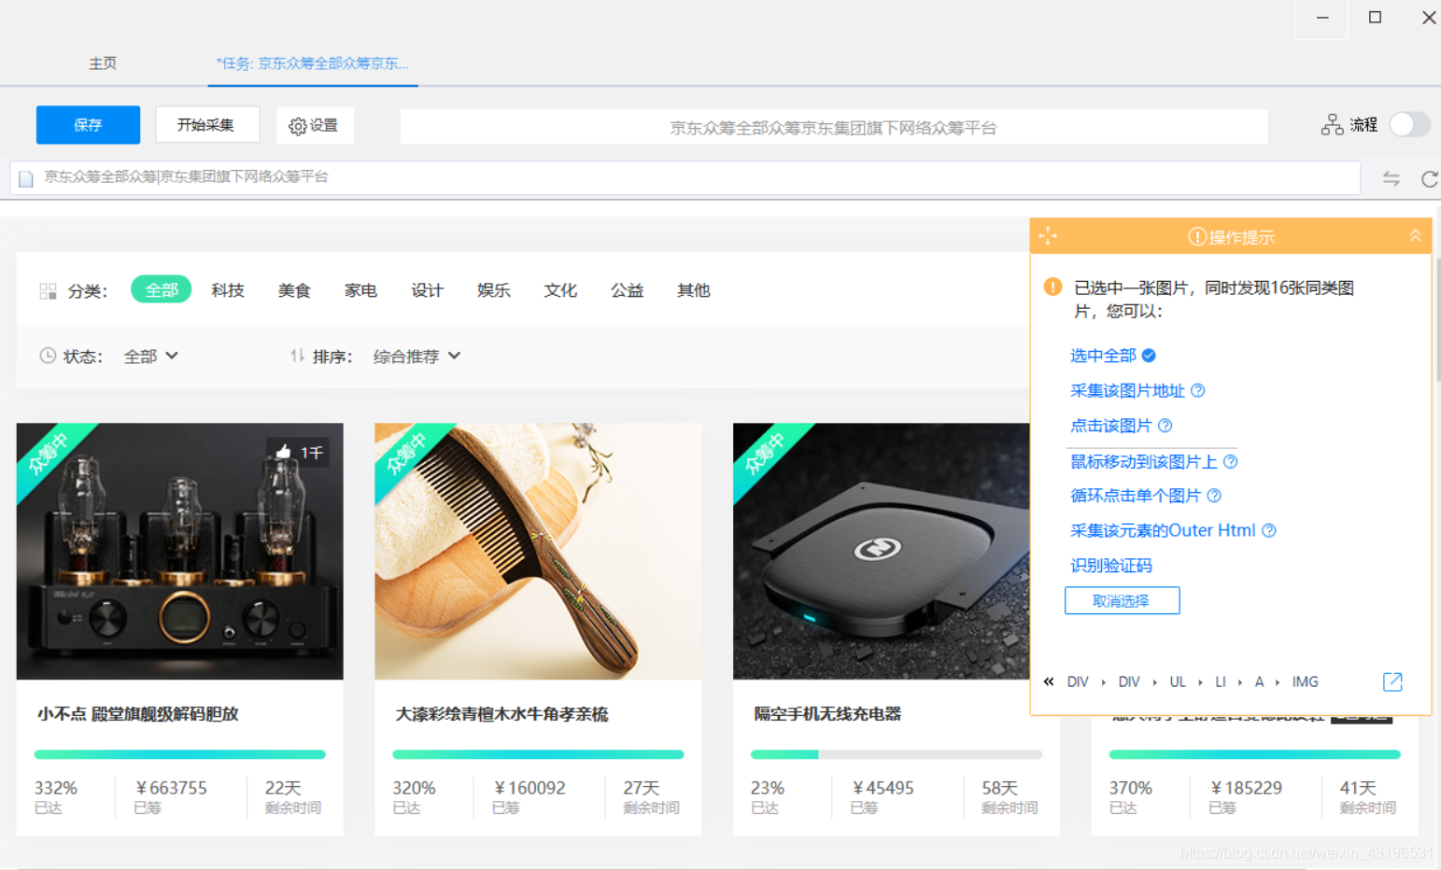Click the help icon next to 循环点击单个图片
1441x870 pixels.
pyautogui.click(x=1214, y=496)
